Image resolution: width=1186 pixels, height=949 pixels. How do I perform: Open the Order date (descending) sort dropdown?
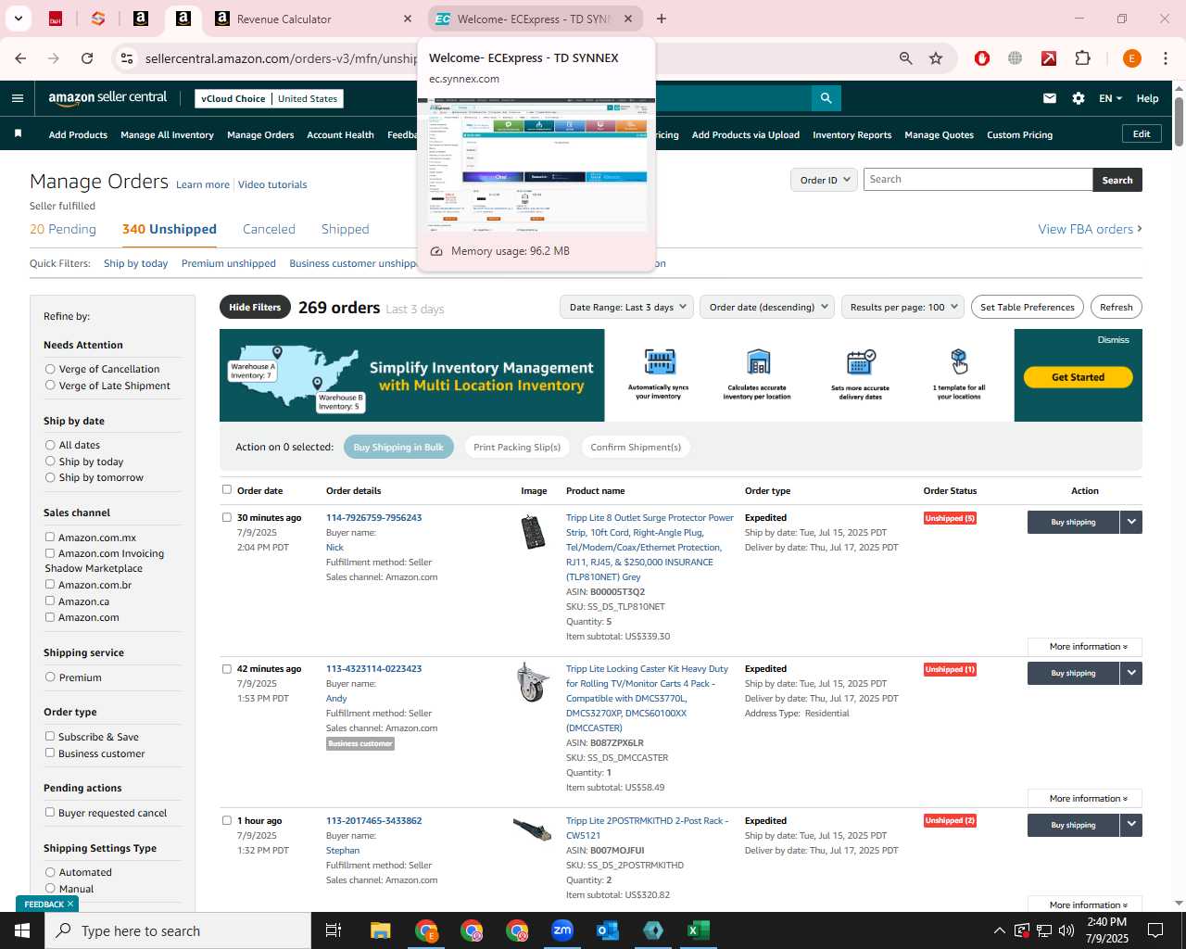tap(767, 307)
